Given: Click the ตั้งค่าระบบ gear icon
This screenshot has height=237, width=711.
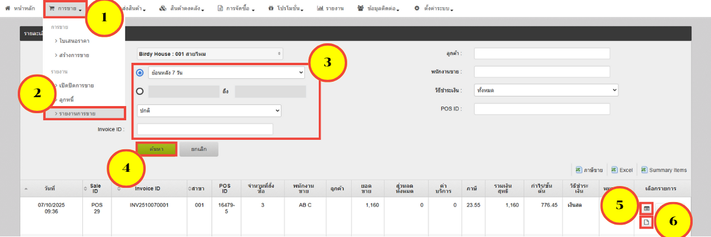Looking at the screenshot, I should [x=417, y=9].
